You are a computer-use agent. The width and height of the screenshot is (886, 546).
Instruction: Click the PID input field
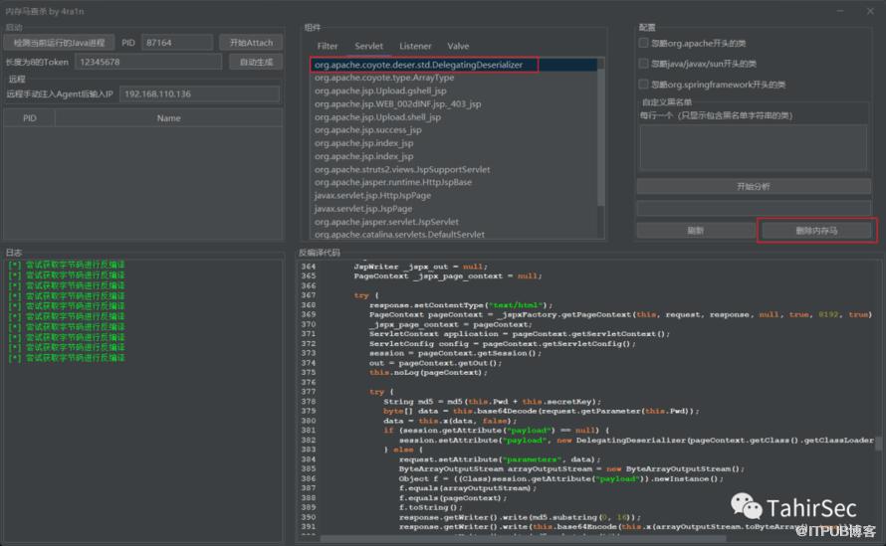pyautogui.click(x=176, y=43)
